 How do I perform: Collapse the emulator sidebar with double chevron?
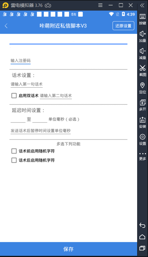pos(142,5)
